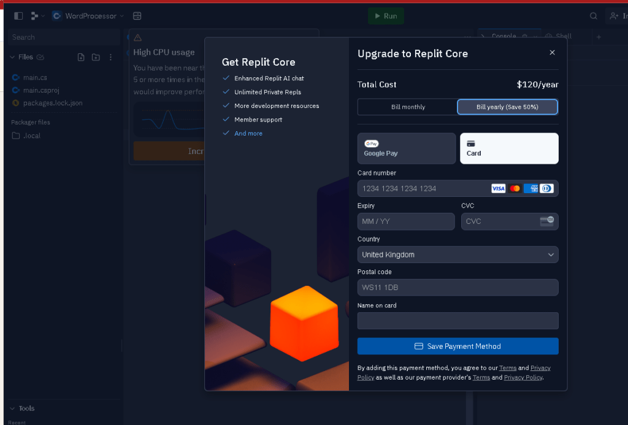Click the CVC card hint icon
The height and width of the screenshot is (425, 628).
coord(546,221)
